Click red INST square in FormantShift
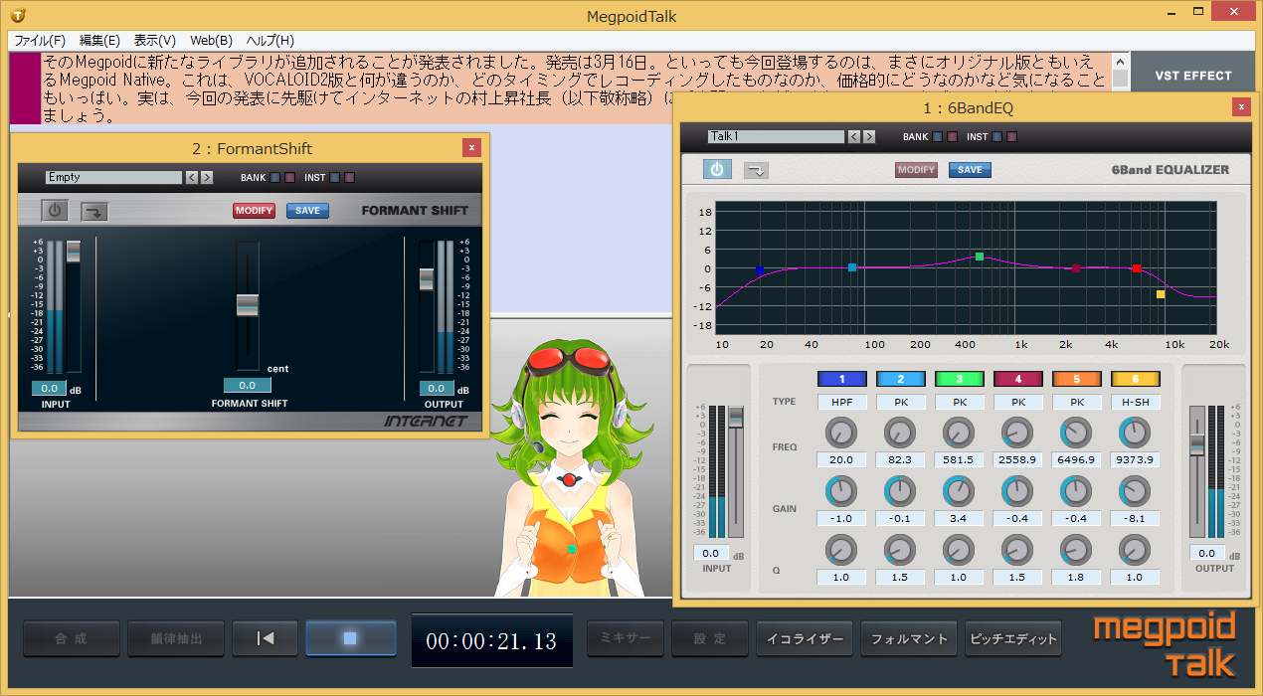Screen dimensions: 1263x696 click(349, 178)
